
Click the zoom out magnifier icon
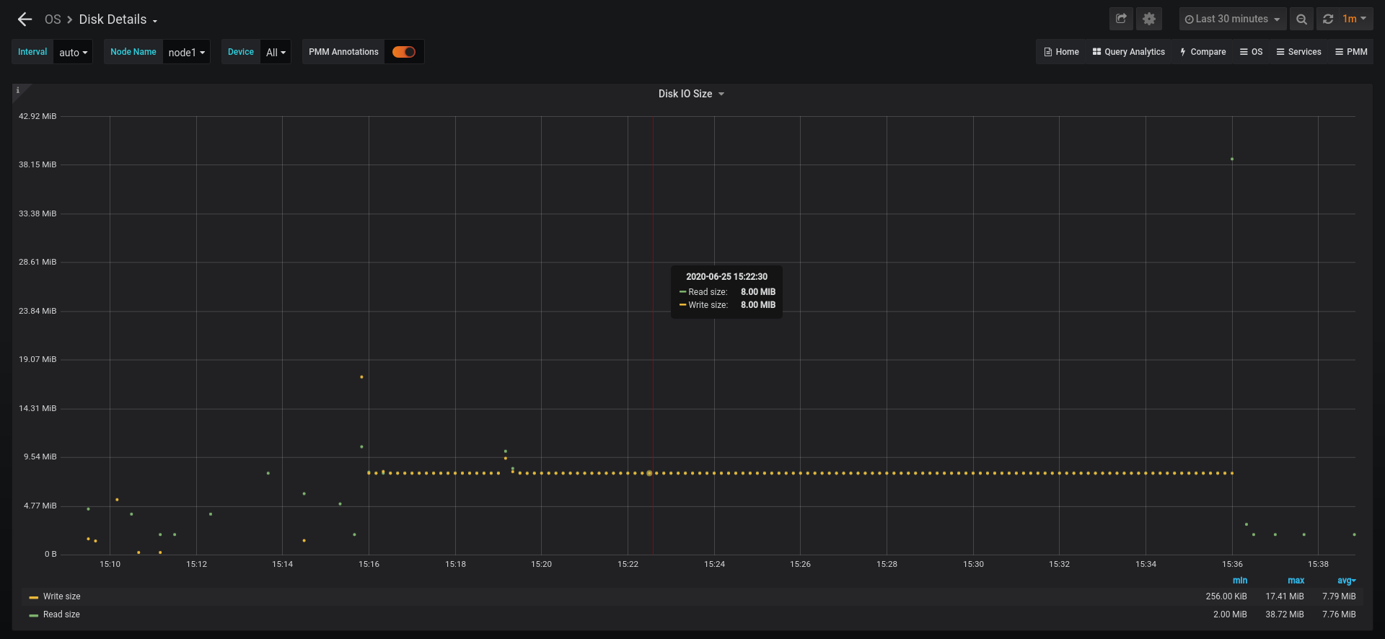(1301, 19)
